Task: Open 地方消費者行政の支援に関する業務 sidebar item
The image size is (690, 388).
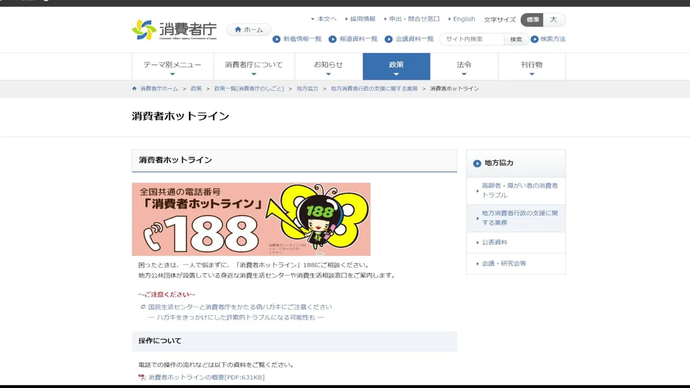Action: (516, 218)
